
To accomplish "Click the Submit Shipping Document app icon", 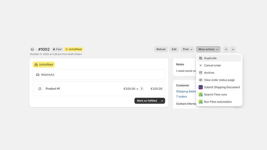I will tap(201, 87).
